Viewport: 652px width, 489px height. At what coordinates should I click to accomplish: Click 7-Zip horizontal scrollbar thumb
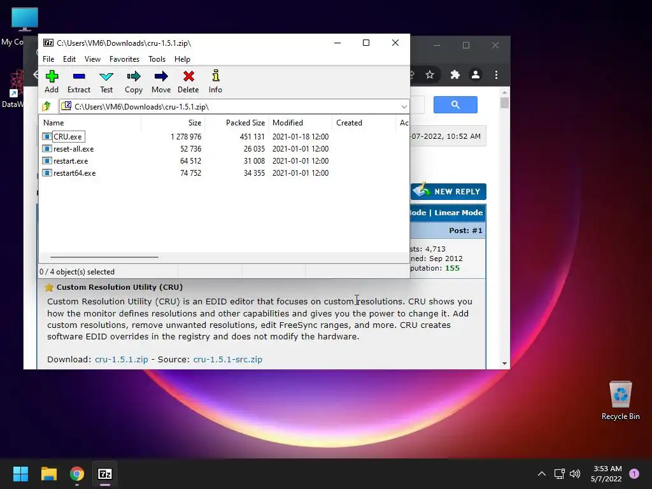[104, 257]
